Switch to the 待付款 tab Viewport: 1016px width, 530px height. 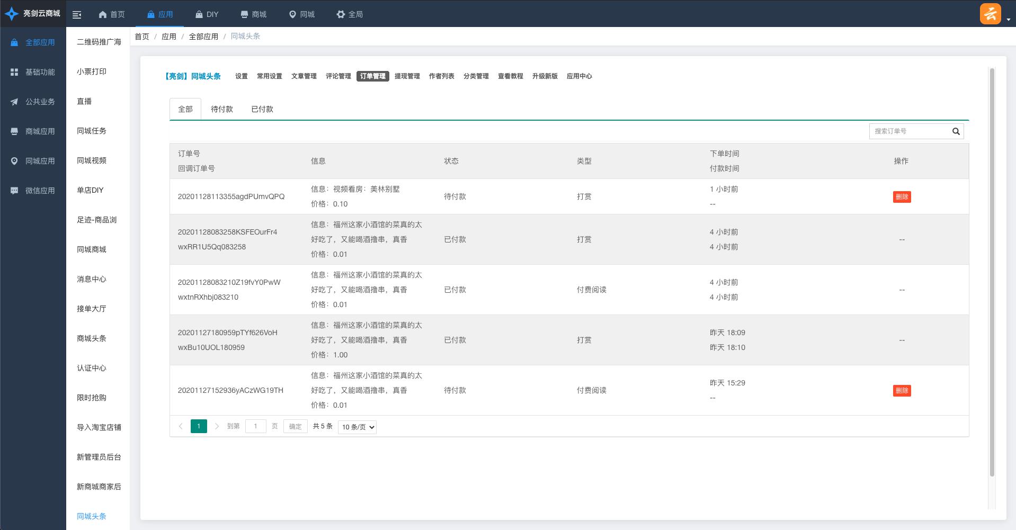(221, 109)
